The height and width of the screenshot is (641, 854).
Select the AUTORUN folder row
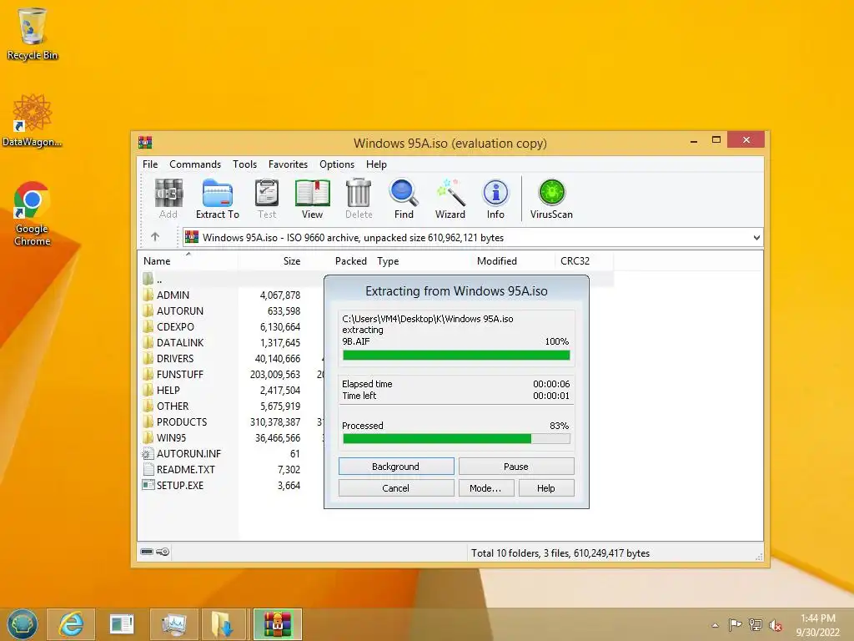tap(232, 310)
